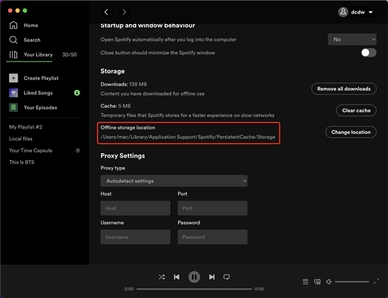Open the This Is BTS playlist
The width and height of the screenshot is (388, 298).
coord(22,162)
